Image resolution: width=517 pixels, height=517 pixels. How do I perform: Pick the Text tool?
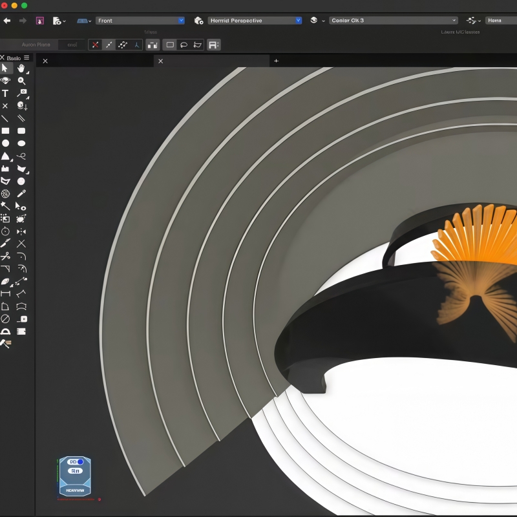tap(5, 93)
